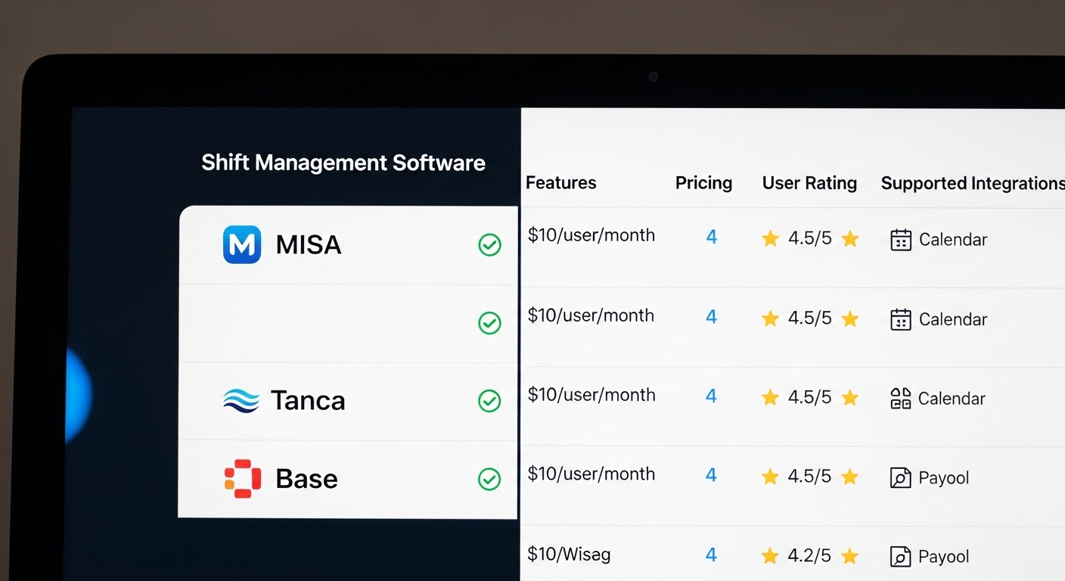The width and height of the screenshot is (1065, 581).
Task: Click the blue 4 in the Base row
Action: pos(711,475)
